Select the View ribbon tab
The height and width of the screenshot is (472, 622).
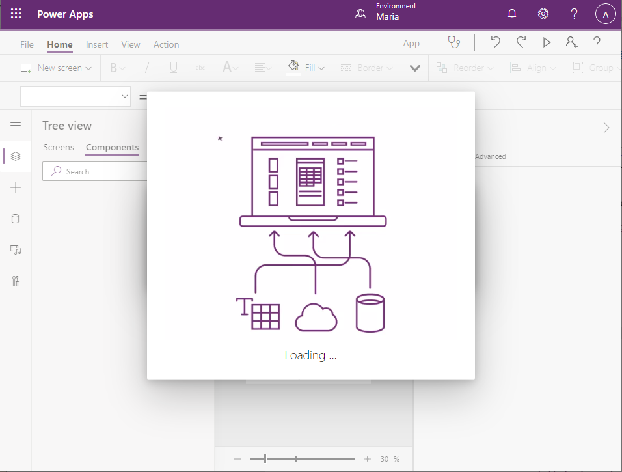click(131, 44)
